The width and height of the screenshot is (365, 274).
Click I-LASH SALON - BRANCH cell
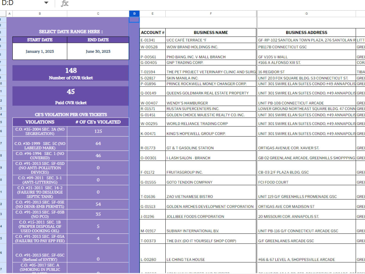211,156
